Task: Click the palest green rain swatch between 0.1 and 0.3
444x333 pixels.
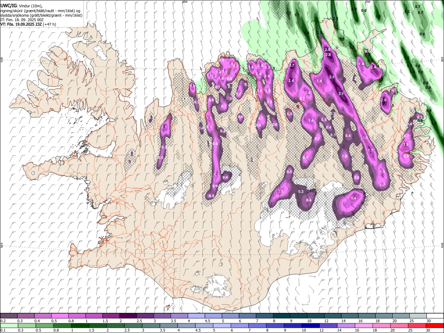Action: click(9, 325)
